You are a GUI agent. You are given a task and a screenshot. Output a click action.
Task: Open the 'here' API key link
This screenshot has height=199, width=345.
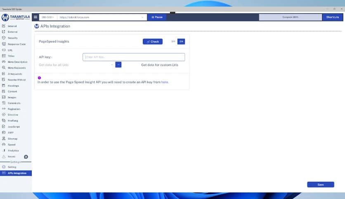click(165, 82)
